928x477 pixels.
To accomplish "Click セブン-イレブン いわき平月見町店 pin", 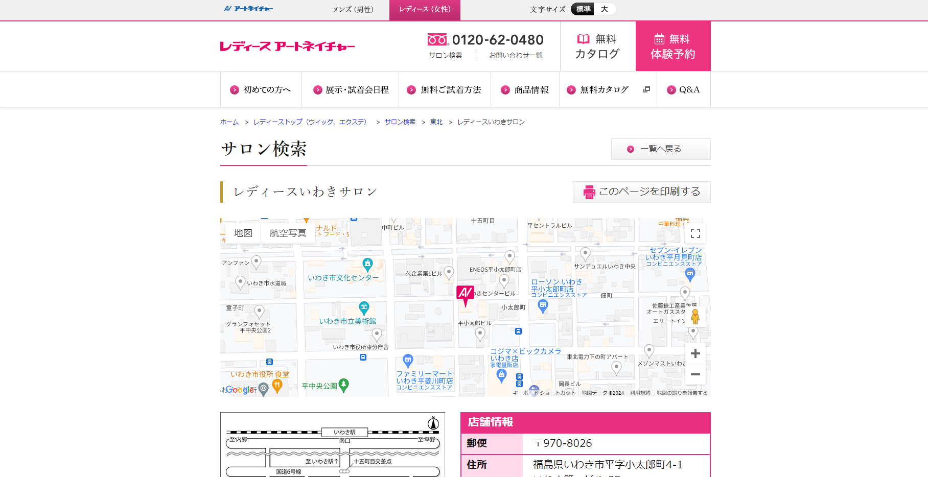I will [690, 275].
